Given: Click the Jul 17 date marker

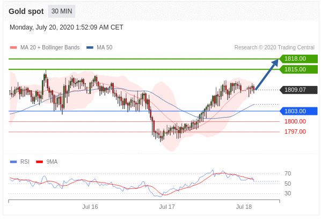Looking at the screenshot, I should tap(167, 207).
